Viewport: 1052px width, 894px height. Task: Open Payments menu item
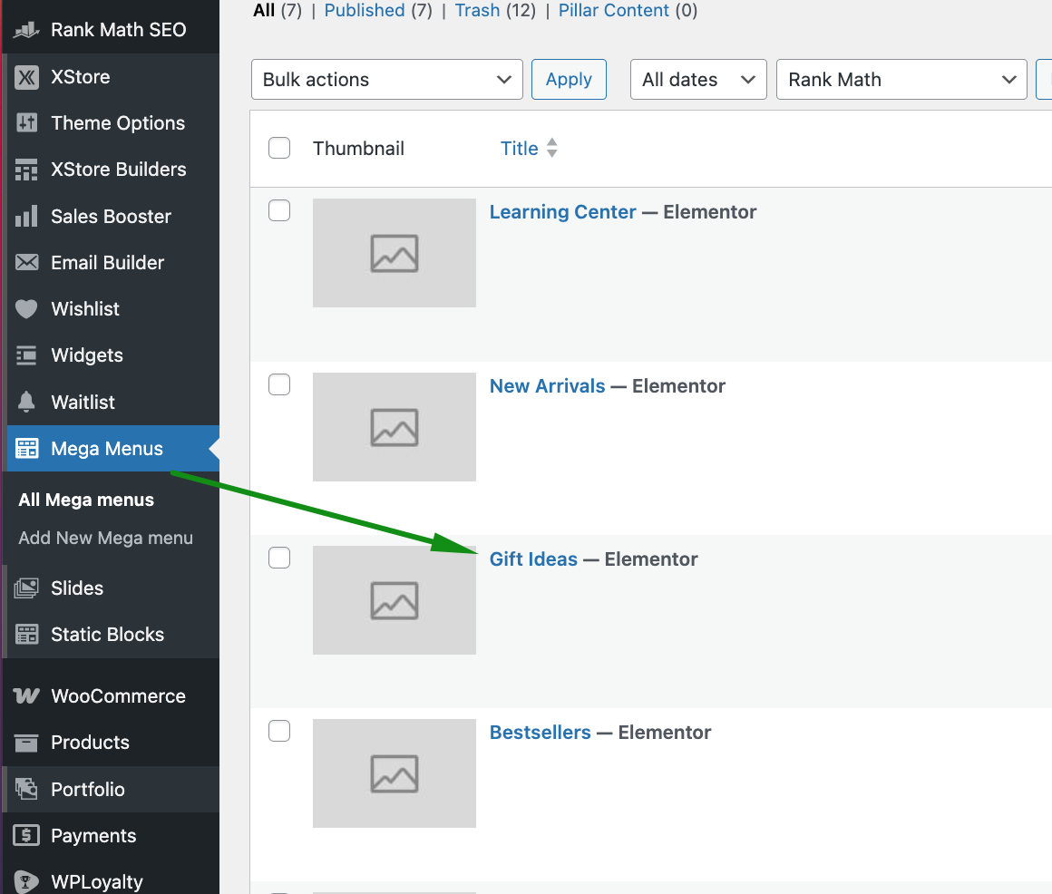111,836
